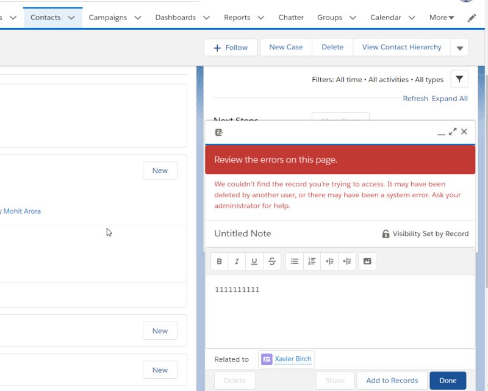Open the More navigation dropdown

(x=440, y=17)
